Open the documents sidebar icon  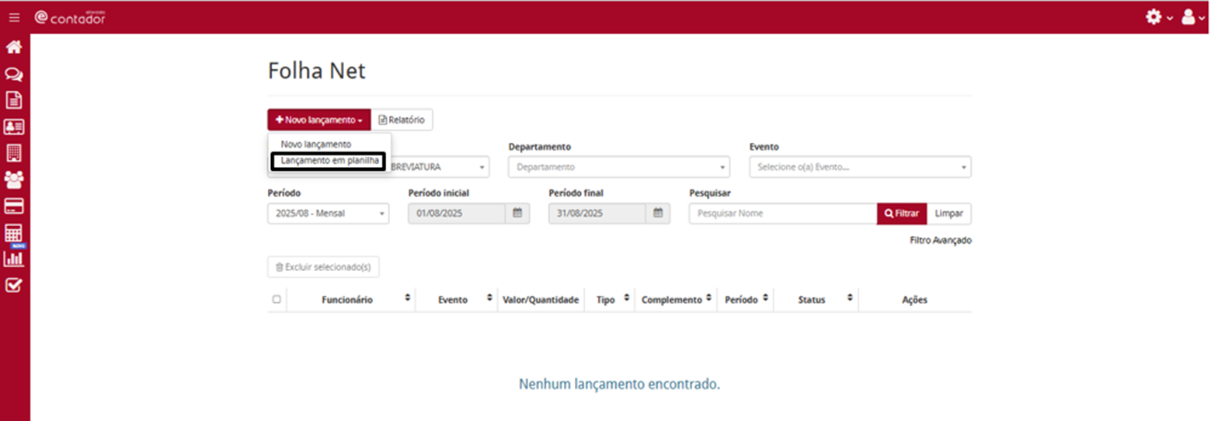(x=14, y=100)
